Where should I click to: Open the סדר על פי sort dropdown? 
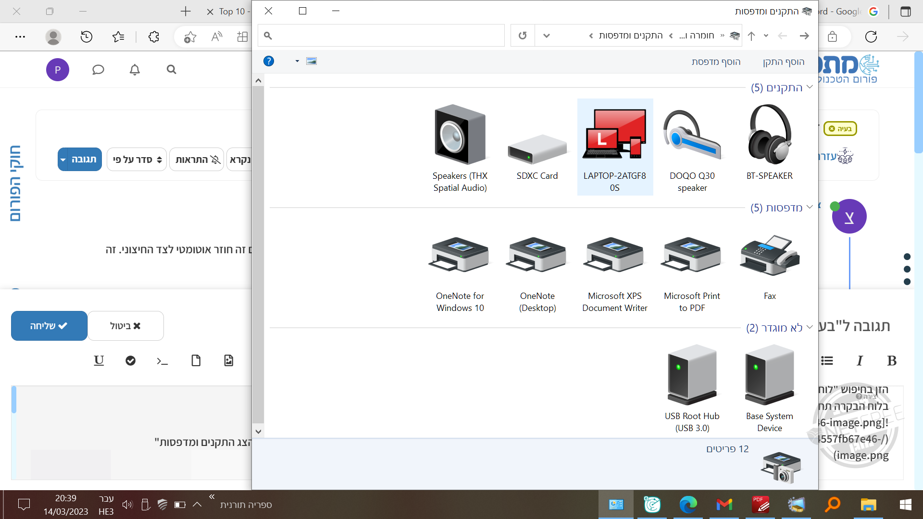(137, 159)
